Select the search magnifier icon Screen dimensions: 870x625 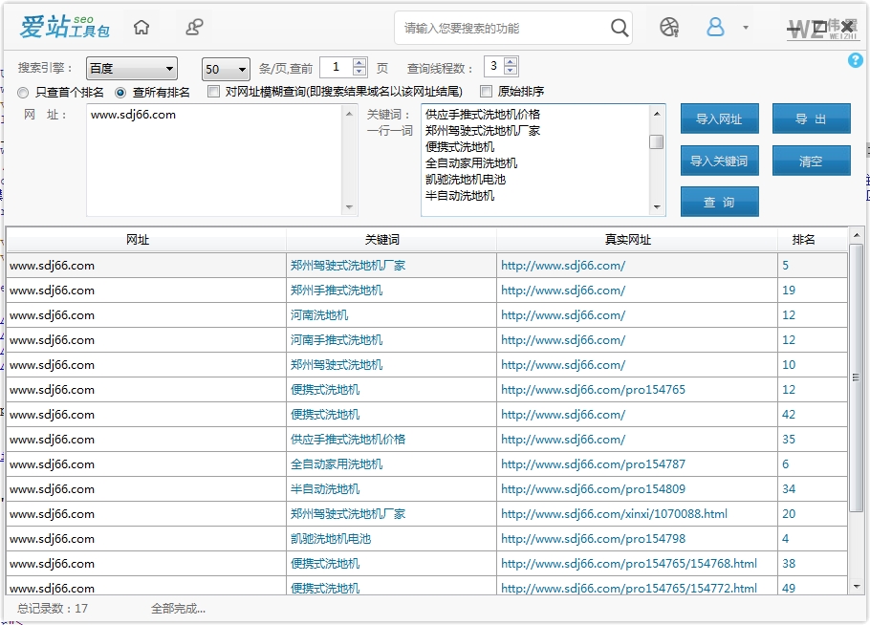pyautogui.click(x=619, y=27)
